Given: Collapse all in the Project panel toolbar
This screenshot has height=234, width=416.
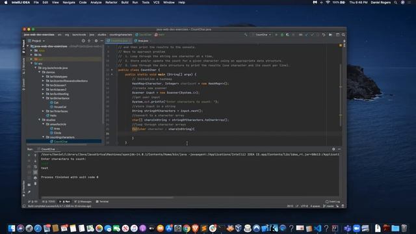Looking at the screenshot, I should [x=89, y=41].
